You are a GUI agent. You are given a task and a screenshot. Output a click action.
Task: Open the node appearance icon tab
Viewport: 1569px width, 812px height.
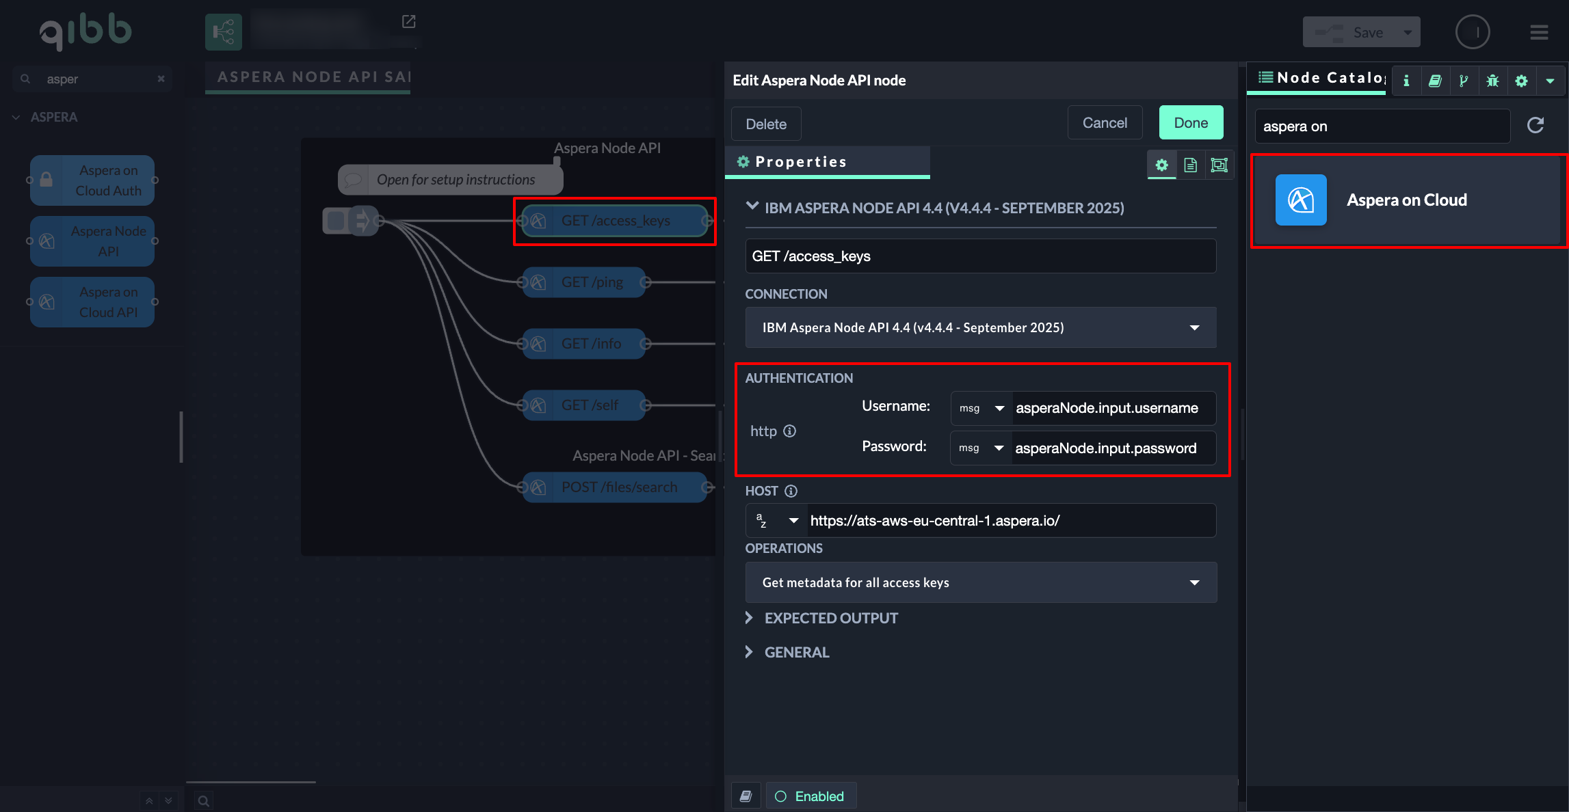tap(1219, 165)
